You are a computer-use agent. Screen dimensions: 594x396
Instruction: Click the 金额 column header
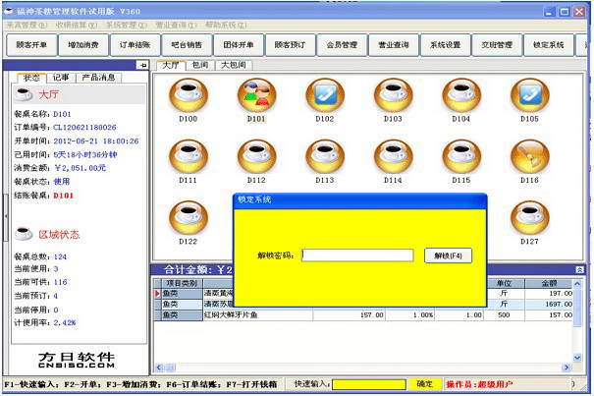click(x=549, y=283)
